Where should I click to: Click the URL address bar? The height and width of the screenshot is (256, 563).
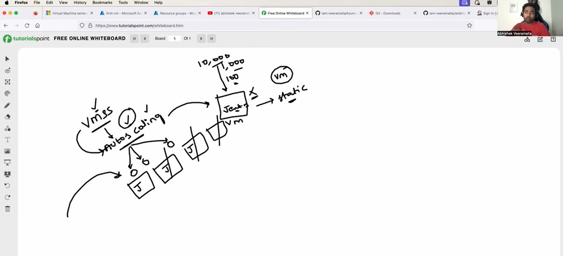[x=277, y=25]
